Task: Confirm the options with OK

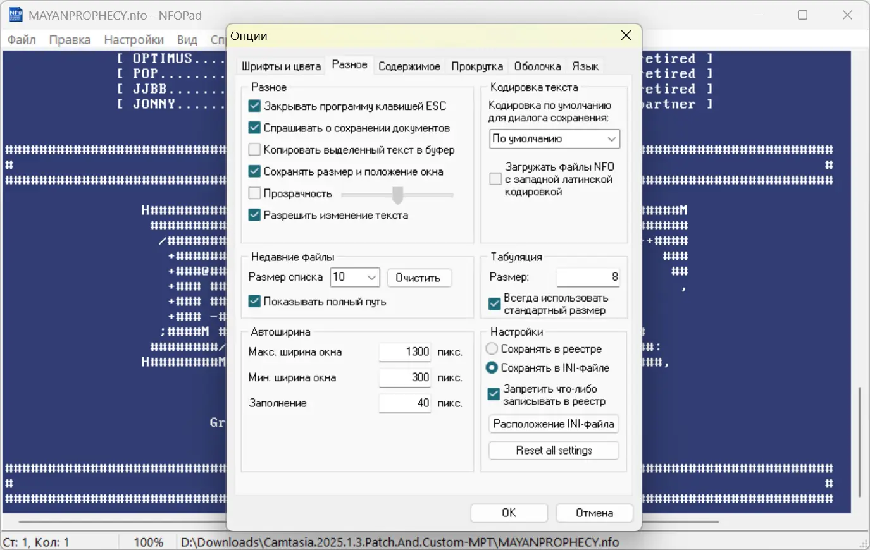Action: tap(509, 513)
